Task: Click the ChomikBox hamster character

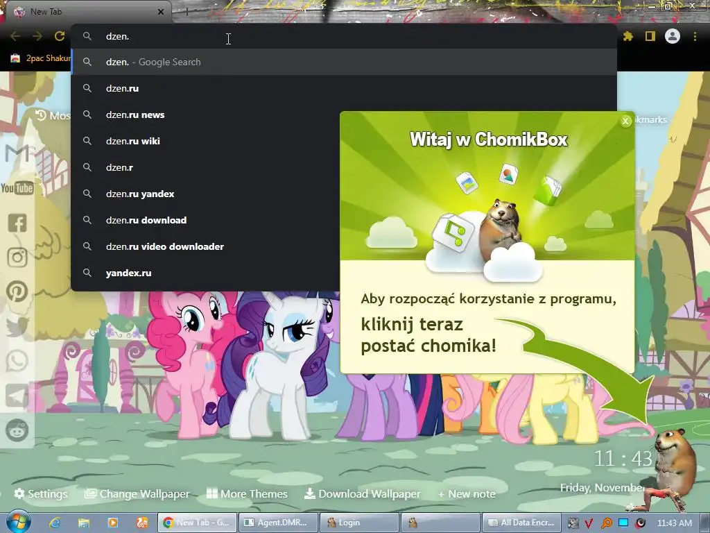Action: pos(675,468)
